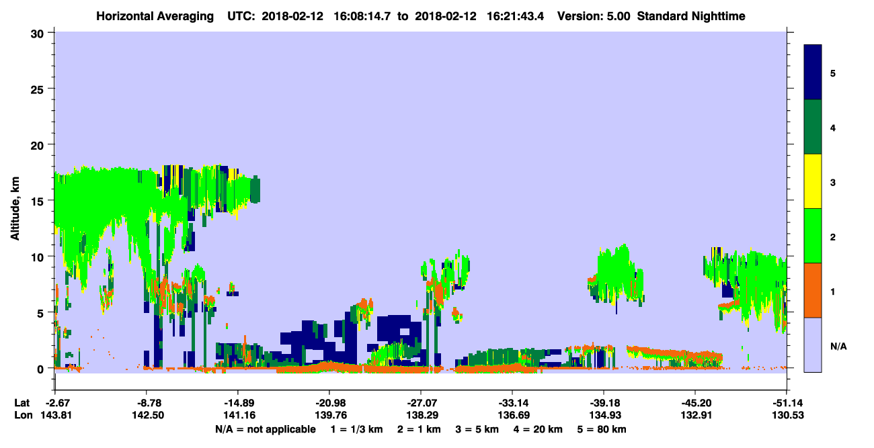Viewport: 874px width, 448px height.
Task: Click legend text '2 = 1 km'
Action: click(x=420, y=429)
